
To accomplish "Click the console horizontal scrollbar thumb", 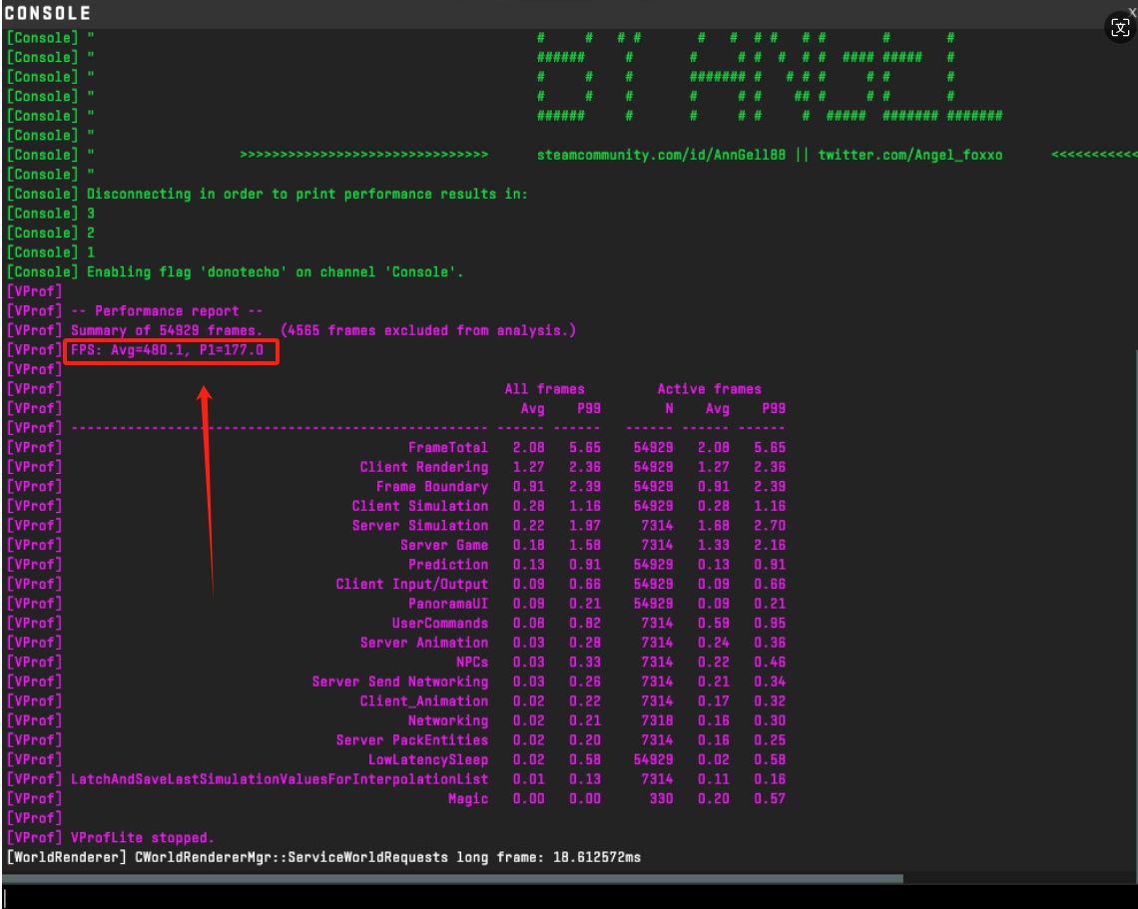I will coord(453,878).
